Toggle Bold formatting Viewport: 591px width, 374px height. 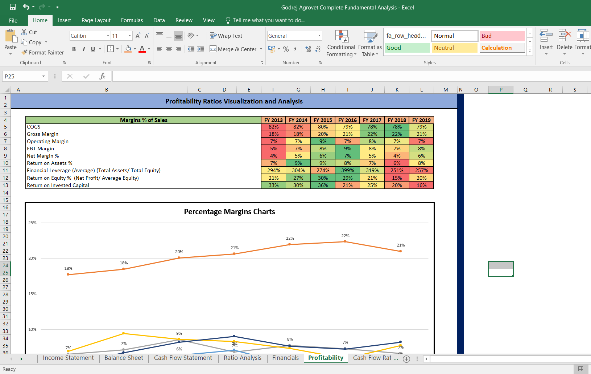pyautogui.click(x=74, y=49)
